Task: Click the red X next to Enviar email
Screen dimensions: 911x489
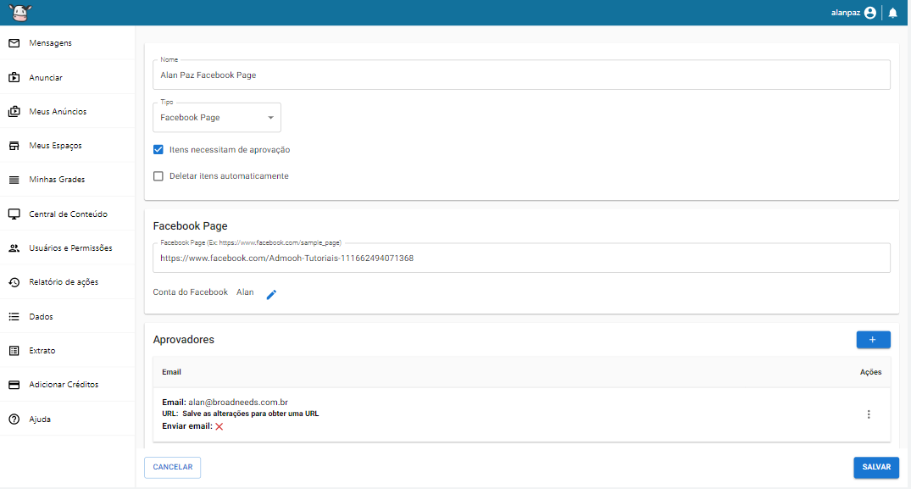Action: tap(219, 426)
